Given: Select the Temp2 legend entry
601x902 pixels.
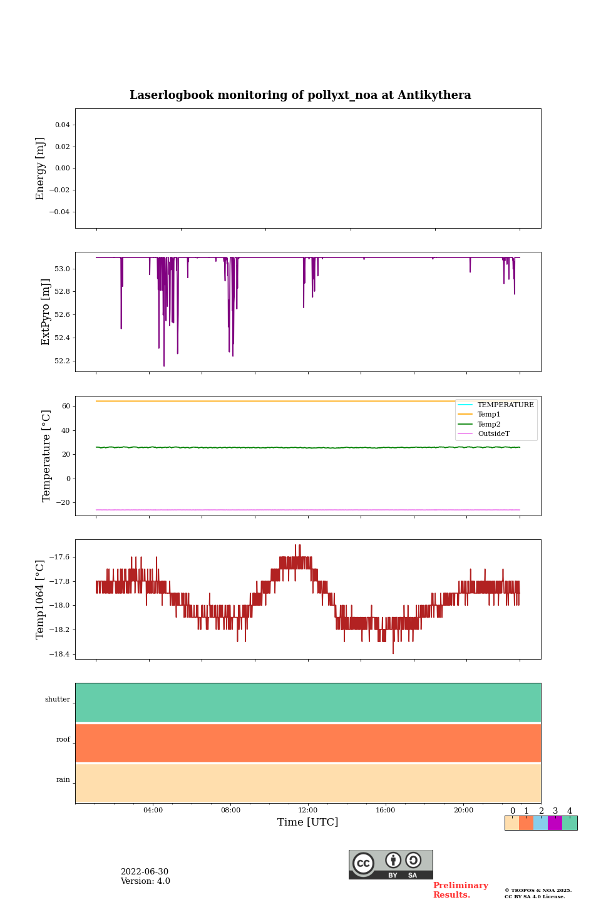Looking at the screenshot, I should tap(480, 424).
